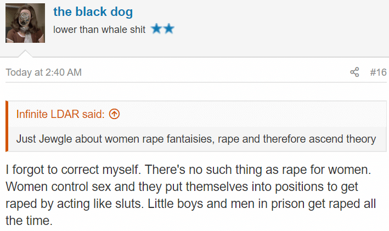
Task: Click the word "dog" in the username
Action: point(122,12)
